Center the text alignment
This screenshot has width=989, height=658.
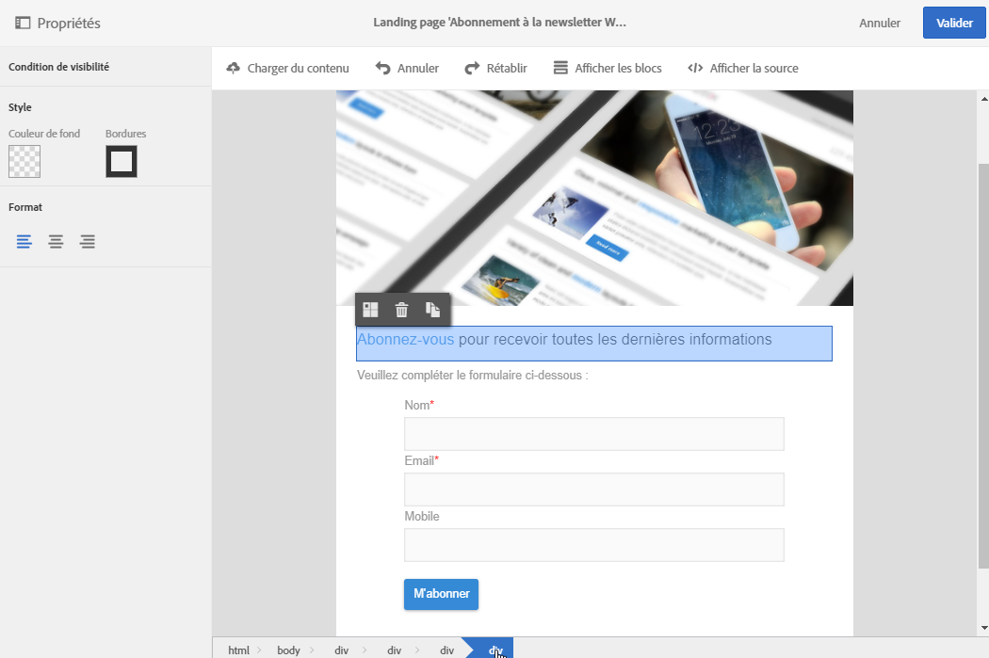coord(56,241)
